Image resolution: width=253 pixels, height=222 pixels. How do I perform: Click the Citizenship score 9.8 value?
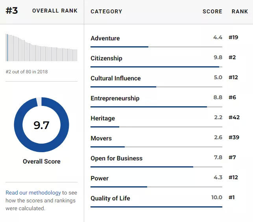pyautogui.click(x=218, y=57)
